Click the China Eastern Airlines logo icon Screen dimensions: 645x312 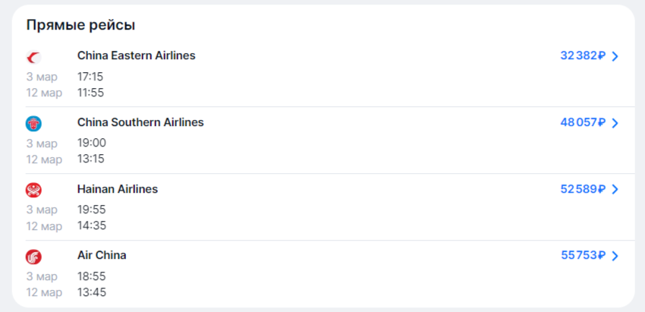coord(33,57)
